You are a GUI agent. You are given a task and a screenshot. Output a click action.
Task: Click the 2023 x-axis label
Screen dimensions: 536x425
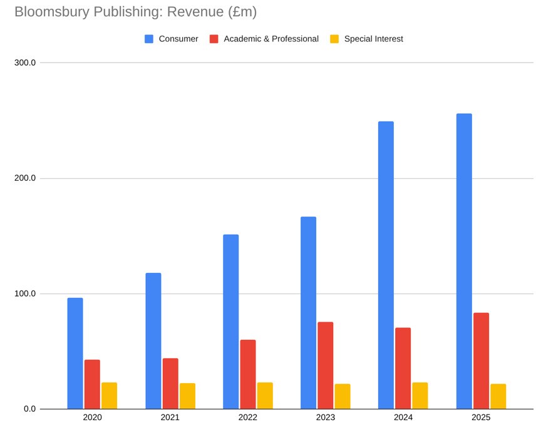pos(326,417)
